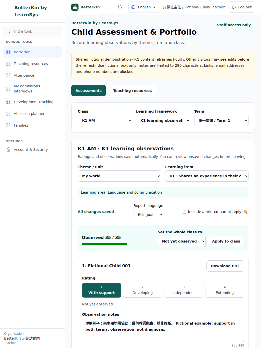Click the My admissions interviews icon
Image resolution: width=261 pixels, height=348 pixels.
click(8, 89)
